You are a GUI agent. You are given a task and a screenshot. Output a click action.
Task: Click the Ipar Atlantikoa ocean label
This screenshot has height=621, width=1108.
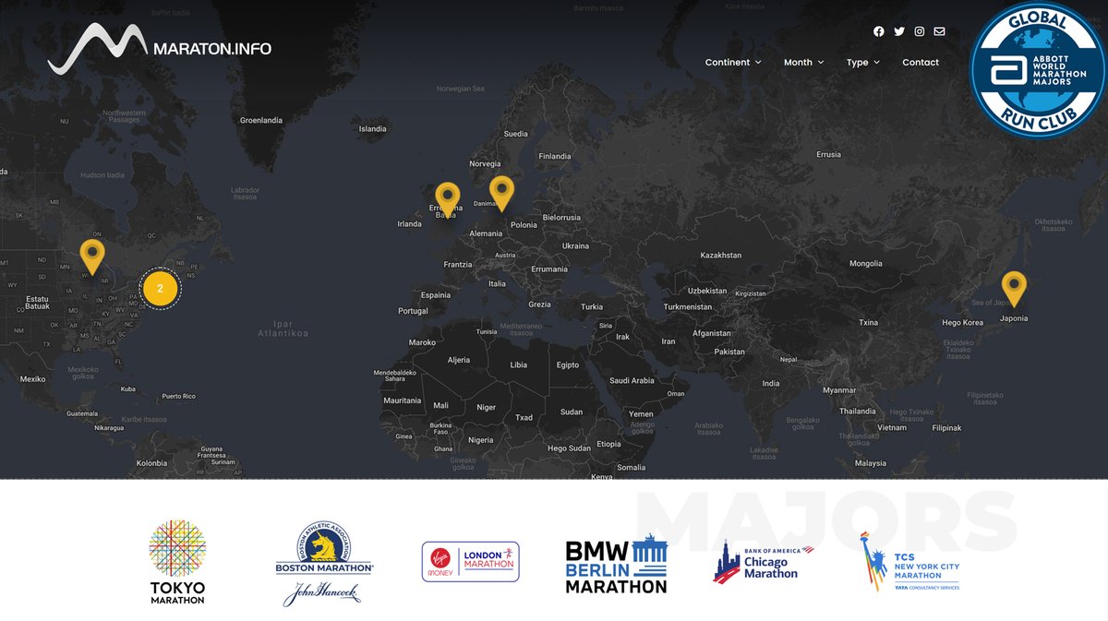283,328
